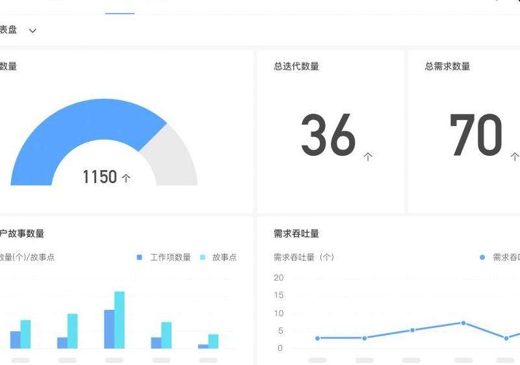Click the y-axis label 20

279,277
